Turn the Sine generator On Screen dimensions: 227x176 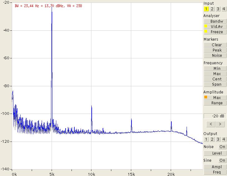222,160
